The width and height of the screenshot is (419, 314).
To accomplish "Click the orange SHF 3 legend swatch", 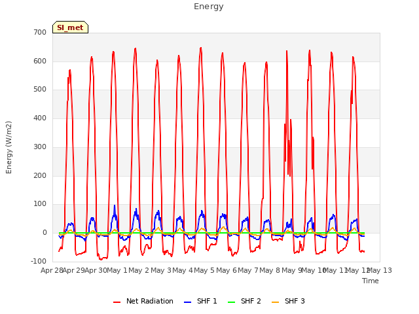I will point(275,302).
